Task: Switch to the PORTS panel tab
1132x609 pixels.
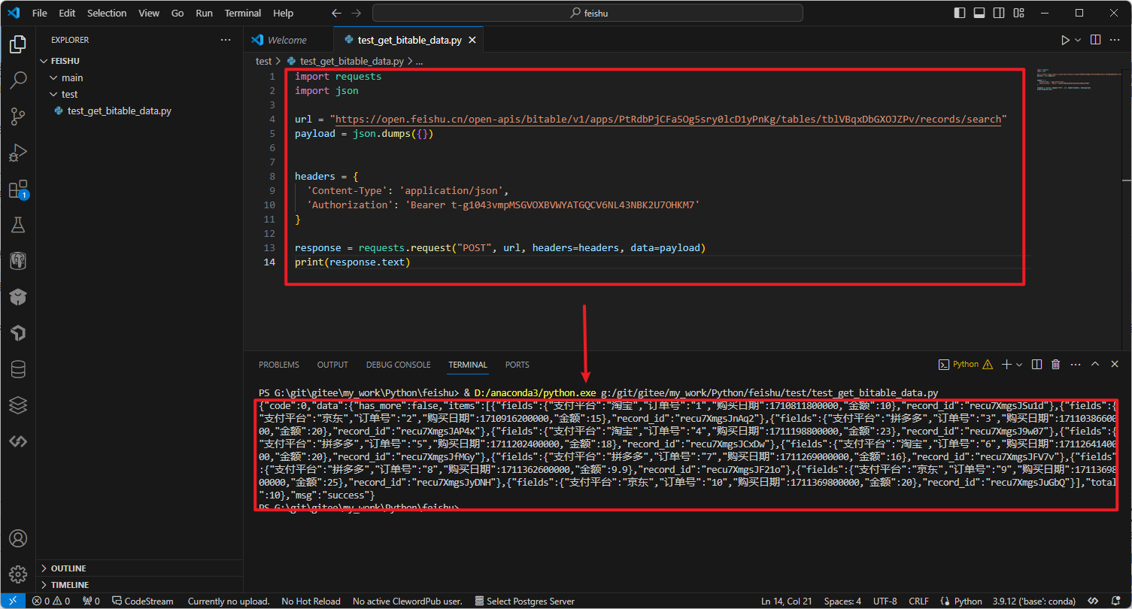Action: pyautogui.click(x=517, y=365)
